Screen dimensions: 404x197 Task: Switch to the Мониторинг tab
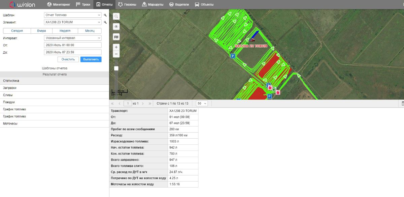pos(59,5)
